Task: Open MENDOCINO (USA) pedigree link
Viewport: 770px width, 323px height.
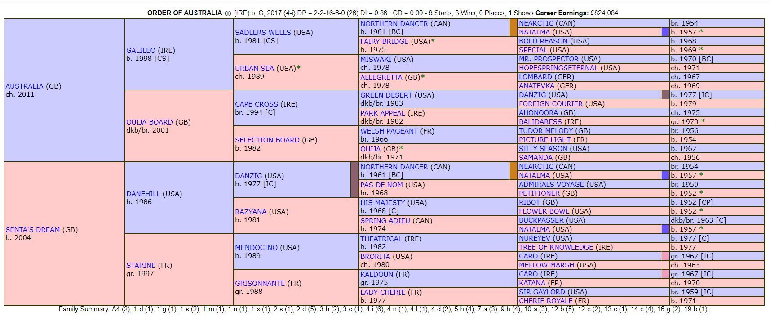Action: [x=256, y=247]
